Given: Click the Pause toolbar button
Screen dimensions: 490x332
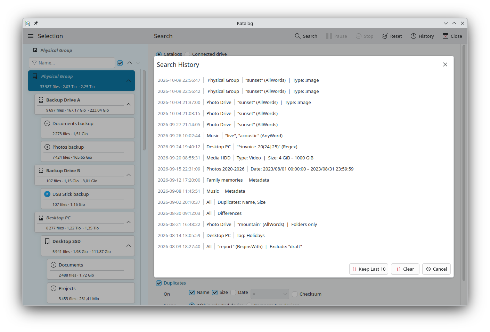Looking at the screenshot, I should click(x=336, y=36).
